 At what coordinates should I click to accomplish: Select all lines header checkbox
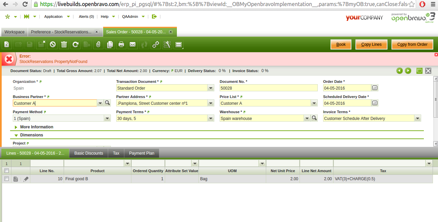click(6, 171)
